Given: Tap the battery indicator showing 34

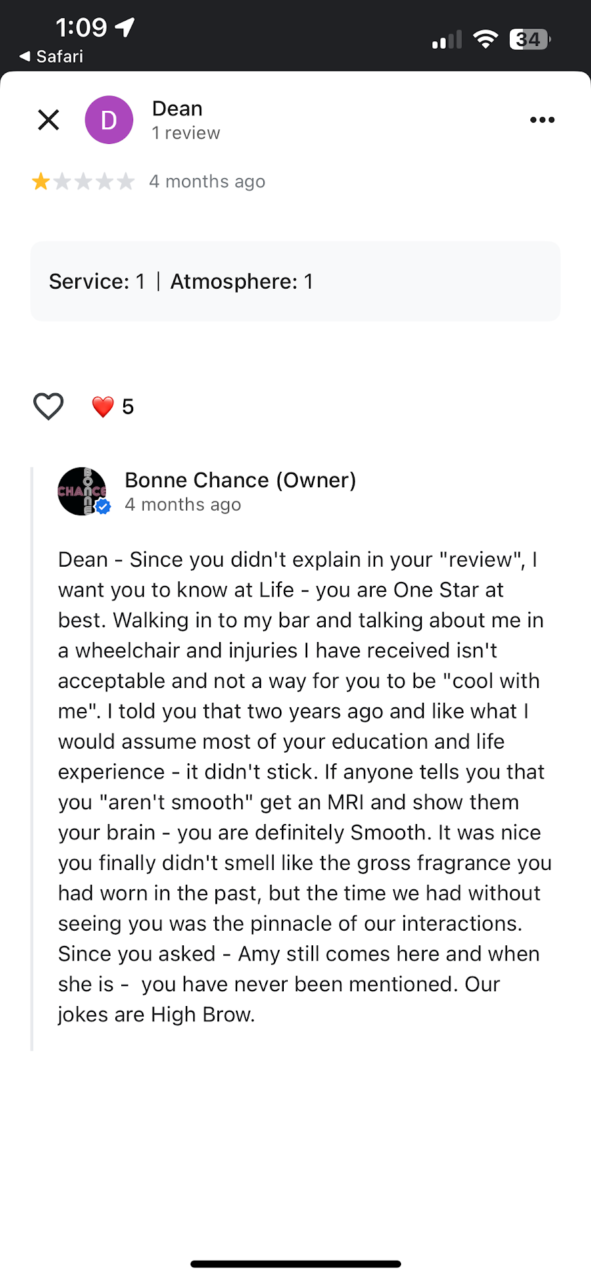Looking at the screenshot, I should 529,40.
